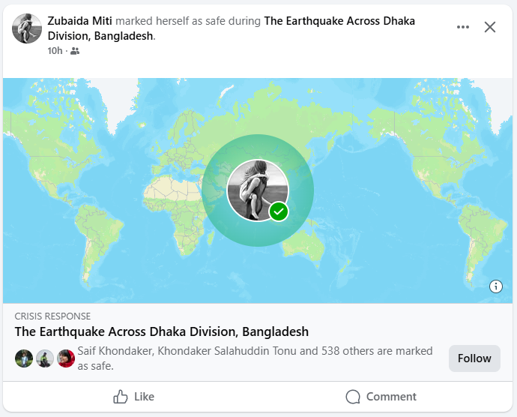Like the safety check post
Viewport: 517px width, 417px height.
133,397
